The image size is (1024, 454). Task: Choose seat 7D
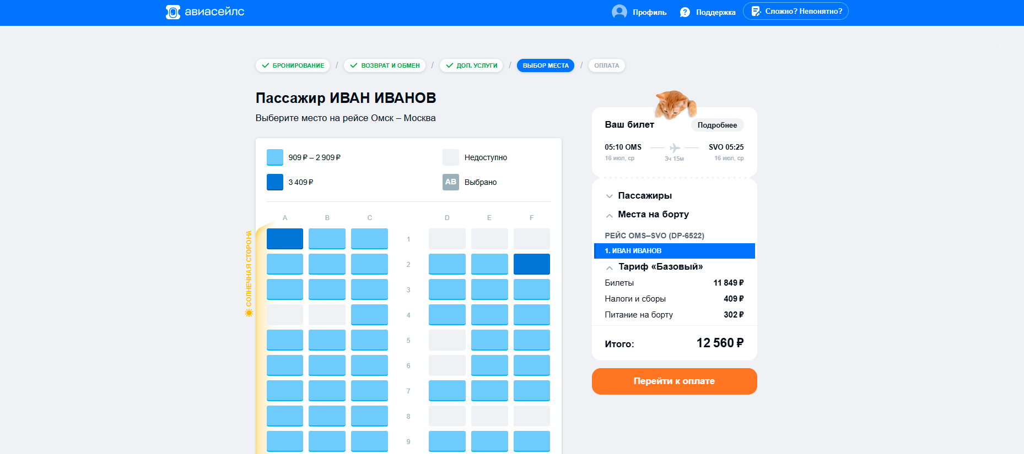[x=447, y=391]
